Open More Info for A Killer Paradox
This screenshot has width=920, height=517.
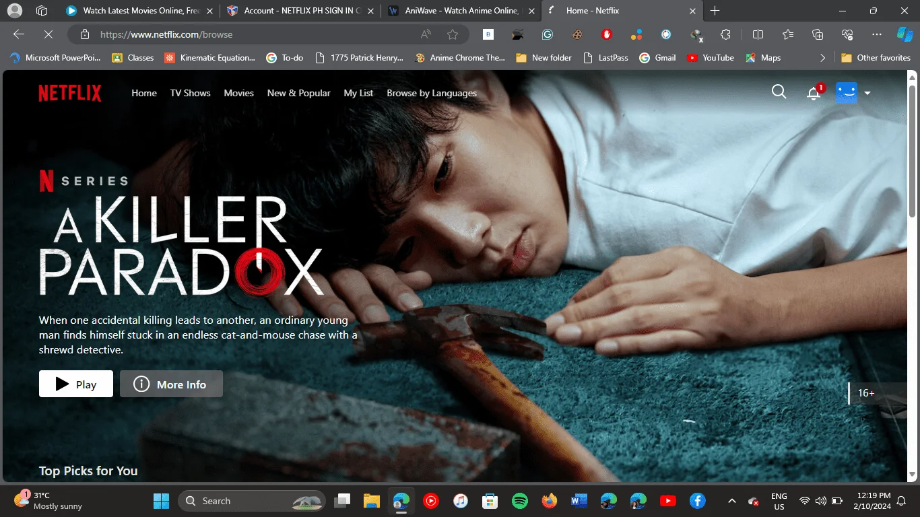coord(171,384)
